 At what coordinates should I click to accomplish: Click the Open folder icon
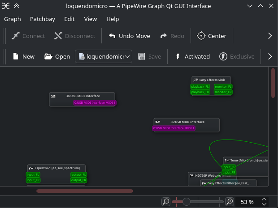(x=48, y=57)
